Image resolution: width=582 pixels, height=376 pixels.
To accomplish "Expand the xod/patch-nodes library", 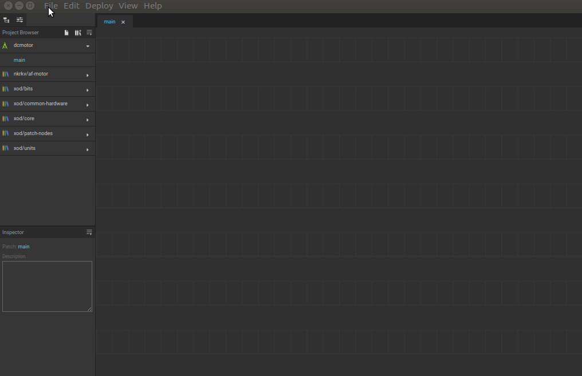I will tap(88, 134).
